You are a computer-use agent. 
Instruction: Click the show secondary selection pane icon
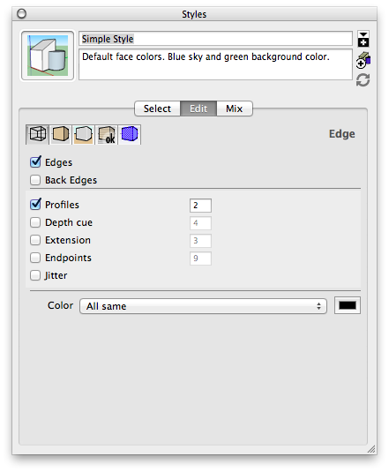363,39
